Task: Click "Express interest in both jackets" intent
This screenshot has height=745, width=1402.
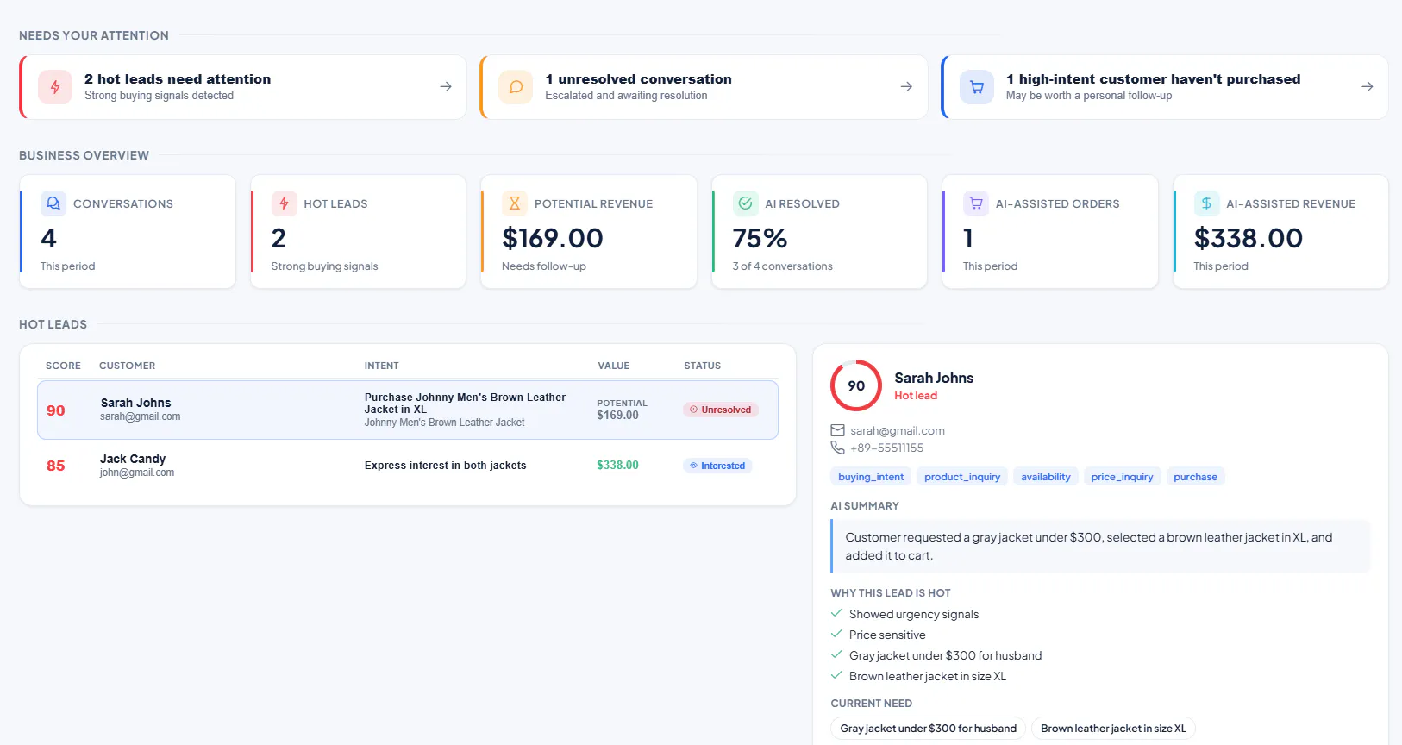Action: [445, 466]
